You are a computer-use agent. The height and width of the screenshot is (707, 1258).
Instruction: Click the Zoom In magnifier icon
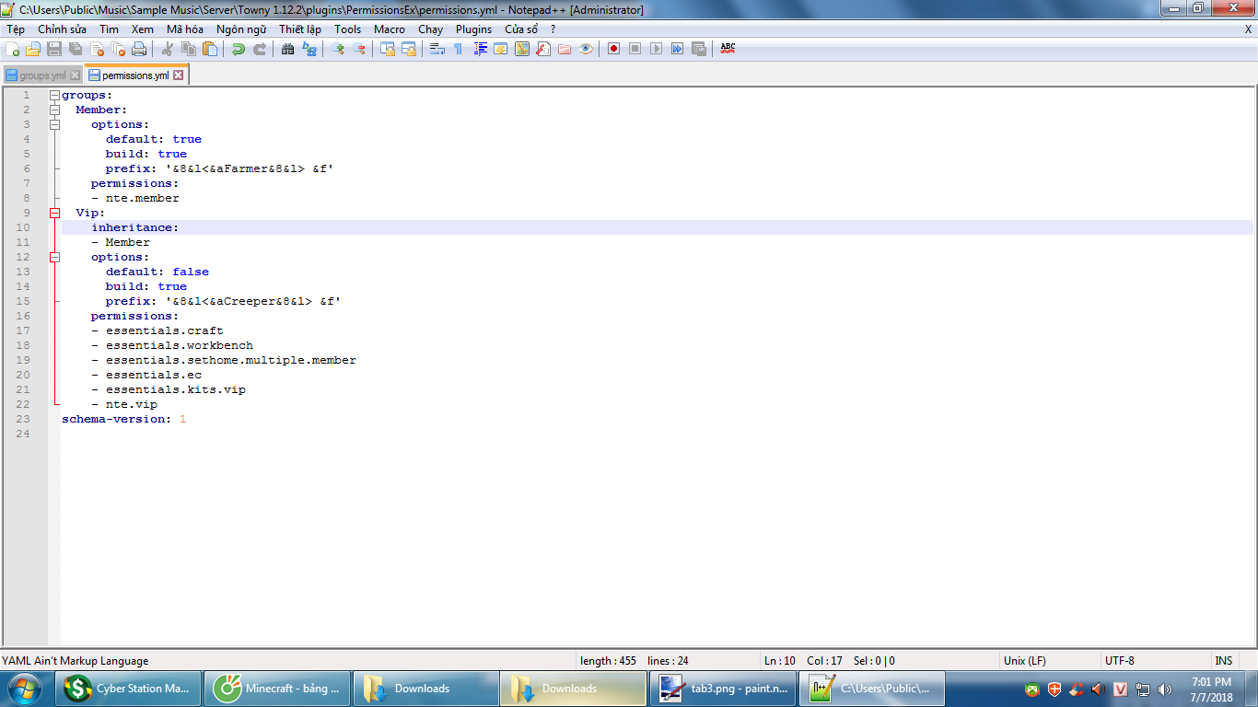335,49
